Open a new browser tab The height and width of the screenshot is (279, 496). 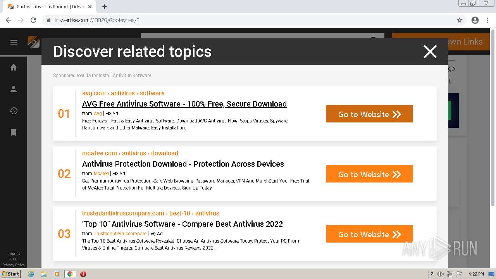tap(105, 7)
